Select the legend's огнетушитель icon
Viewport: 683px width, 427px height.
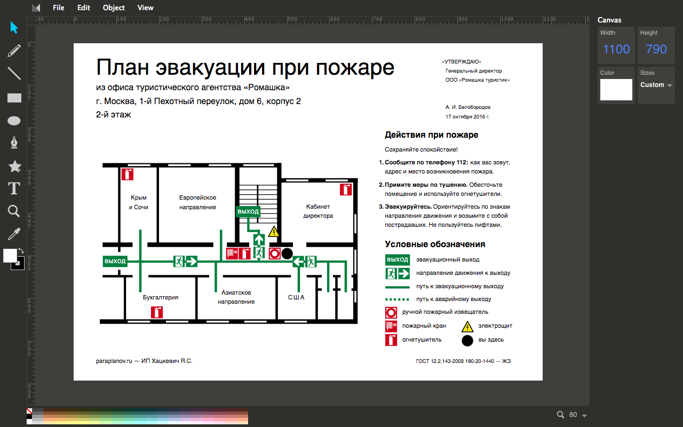click(x=391, y=340)
